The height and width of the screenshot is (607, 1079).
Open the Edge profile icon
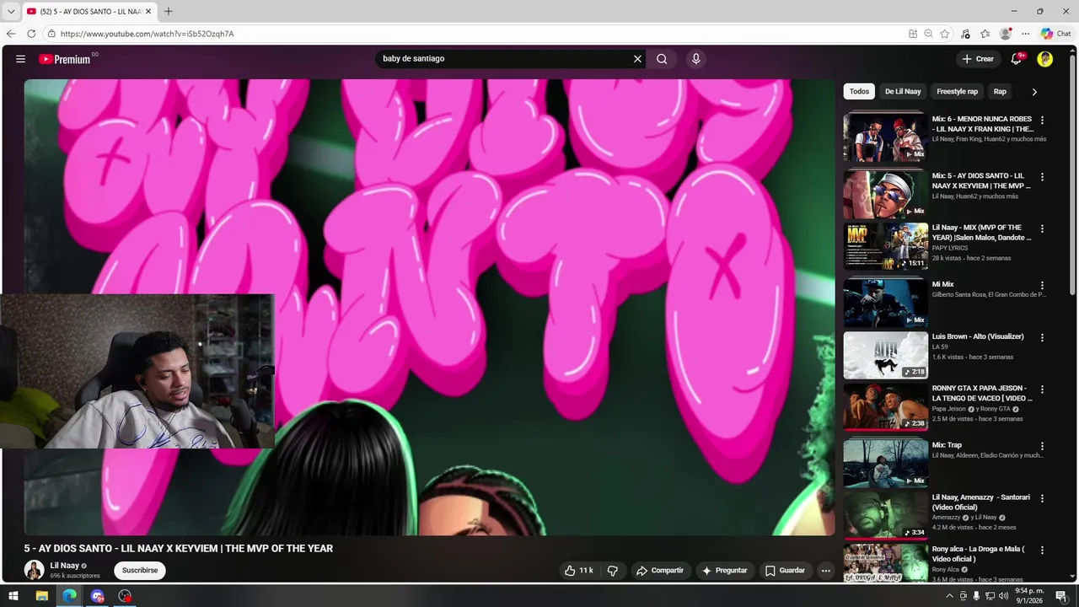click(1005, 34)
